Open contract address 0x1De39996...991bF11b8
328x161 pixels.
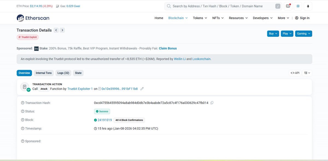[119, 89]
